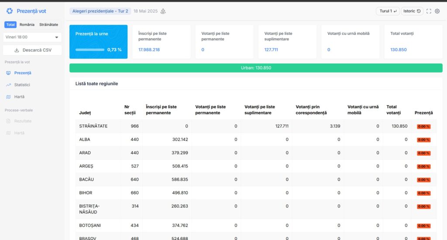Click the election icon beside 18 Mai 2025

[x=163, y=11]
